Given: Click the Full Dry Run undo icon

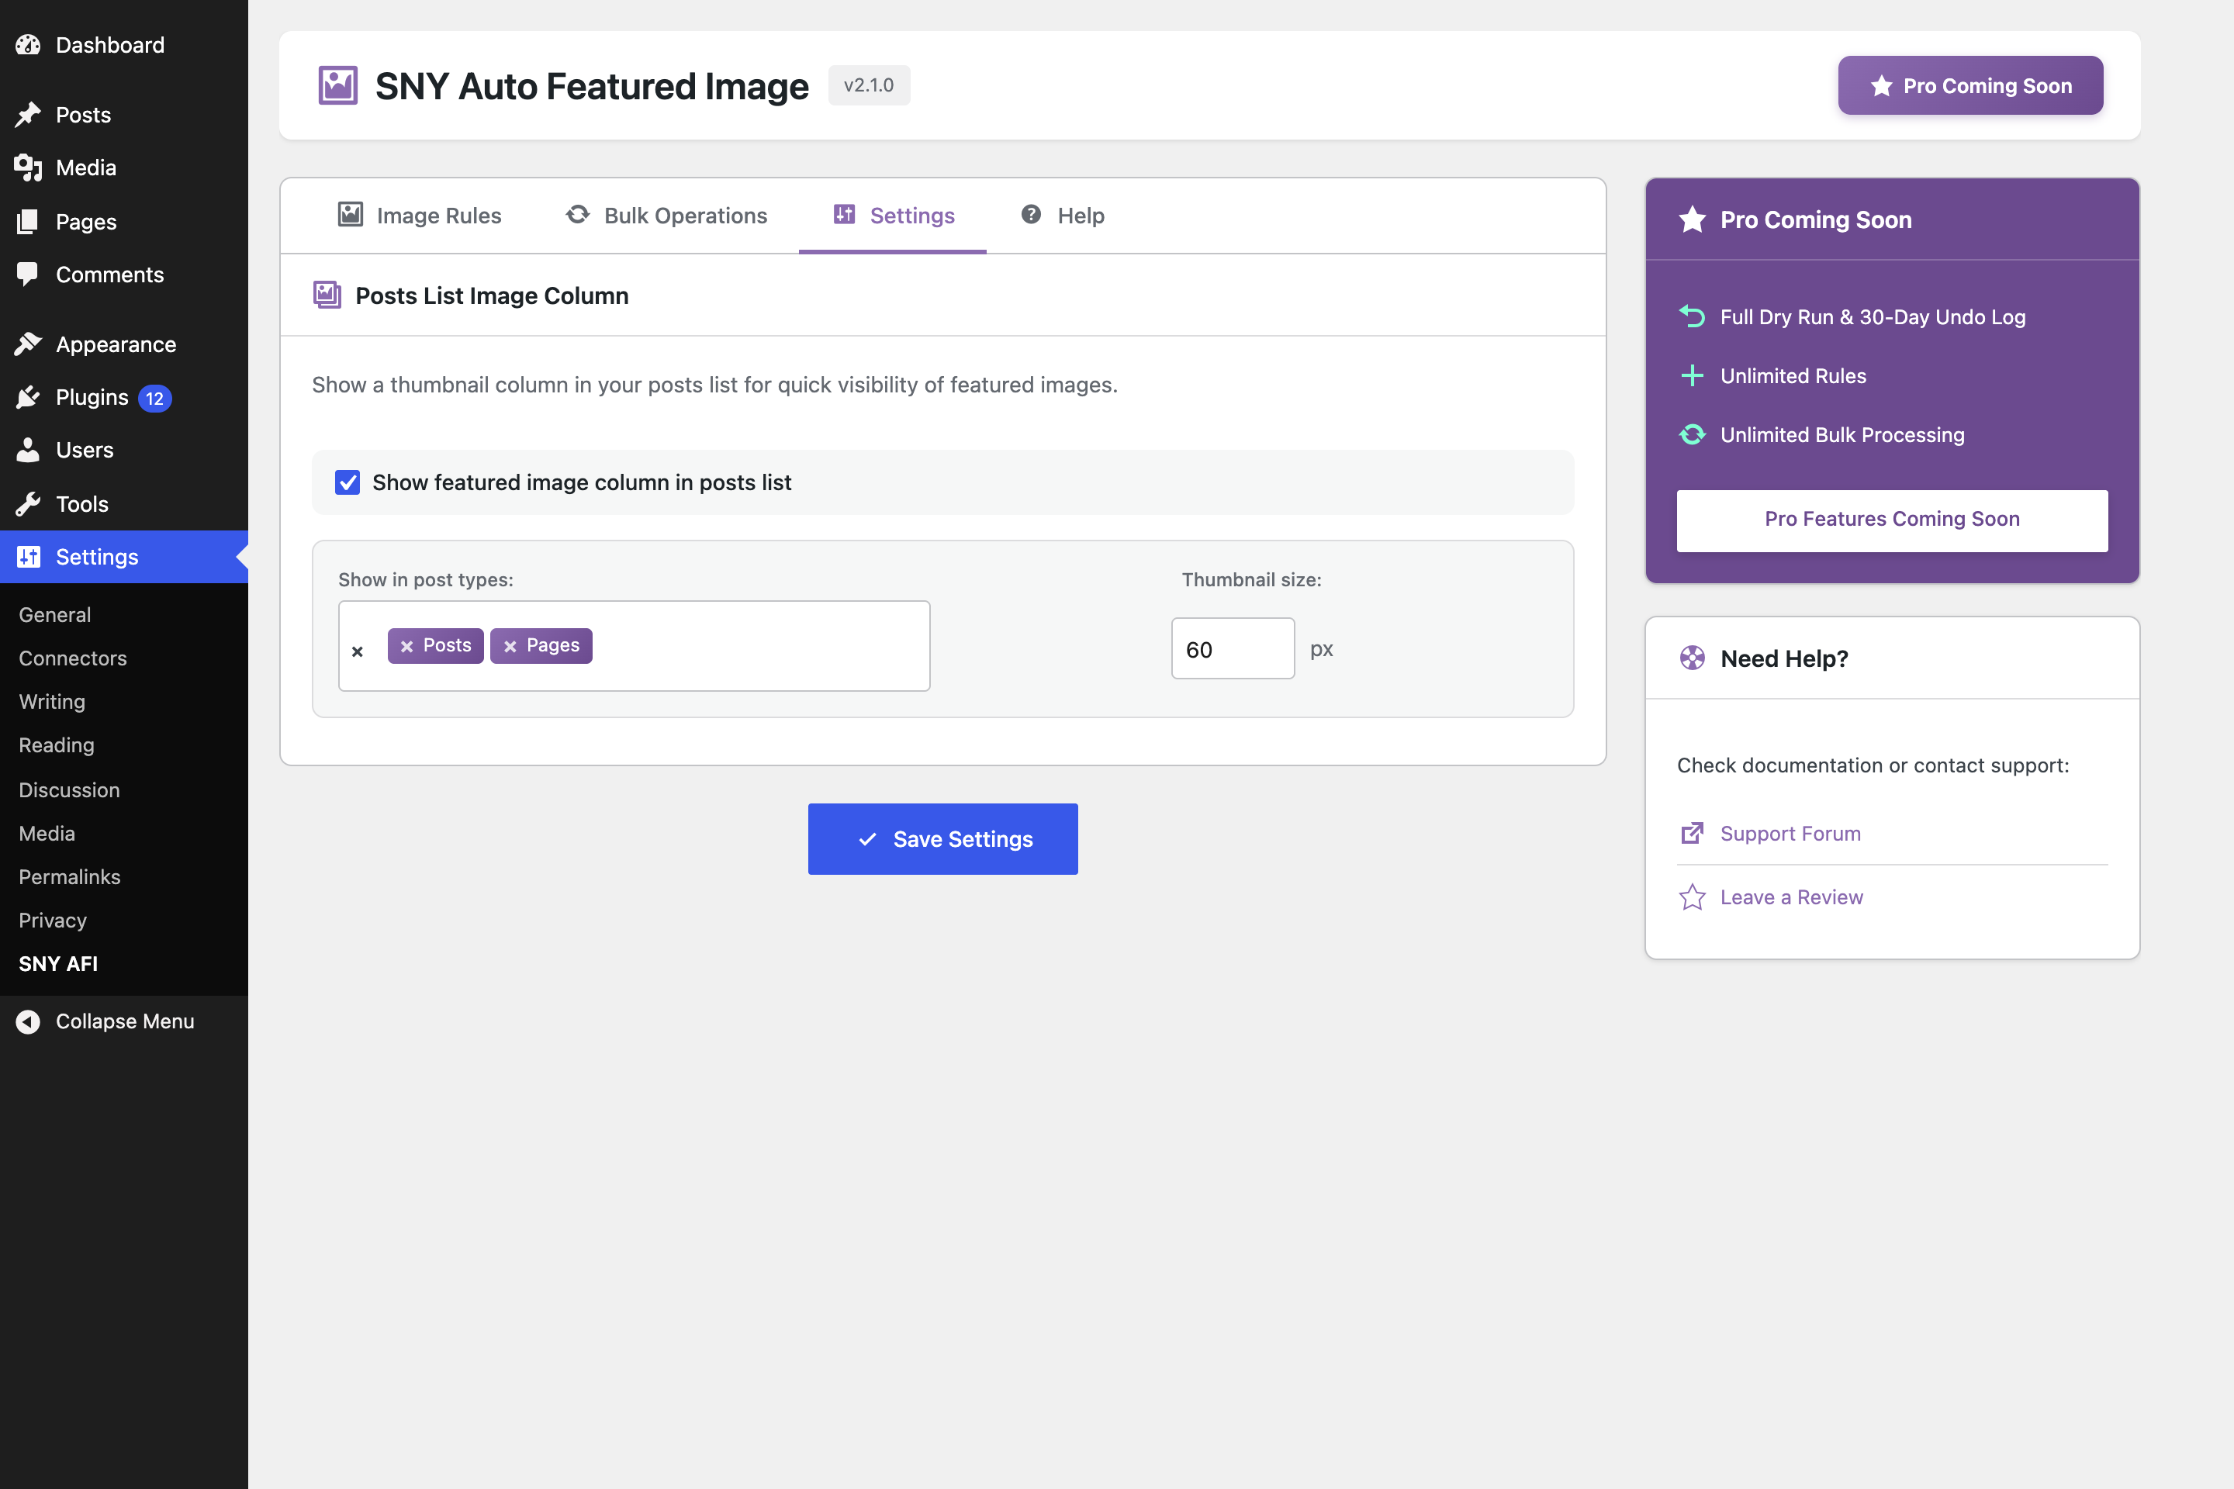Looking at the screenshot, I should 1693,316.
